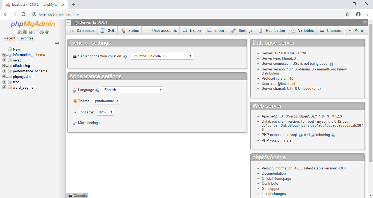Click the Favorites button in sidebar

point(26,38)
